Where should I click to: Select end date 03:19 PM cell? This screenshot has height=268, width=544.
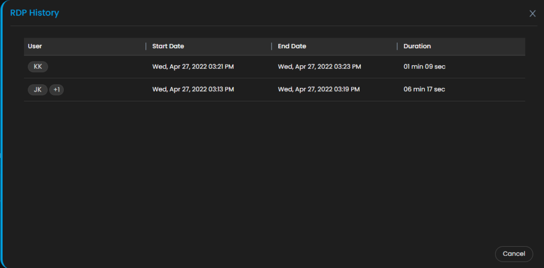[319, 89]
